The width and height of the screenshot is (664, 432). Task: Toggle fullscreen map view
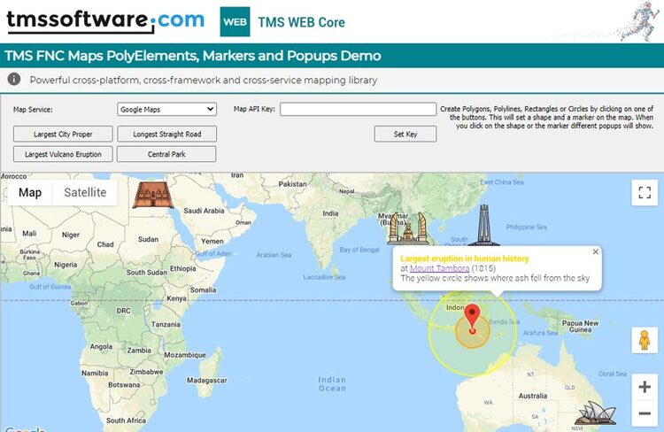(644, 193)
